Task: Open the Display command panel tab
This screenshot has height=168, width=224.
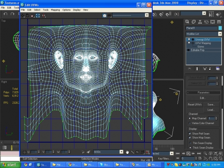Action: [x=212, y=22]
